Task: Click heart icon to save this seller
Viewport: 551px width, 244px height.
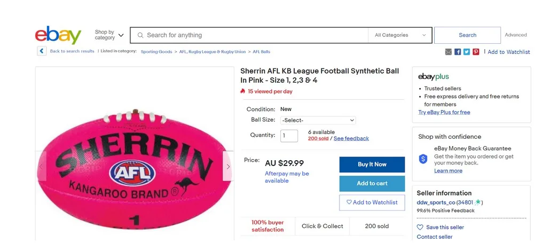Action: click(x=420, y=227)
